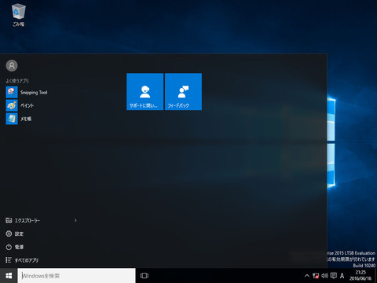This screenshot has height=283, width=377.
Task: Click the Windows Start button
Action: (x=9, y=276)
